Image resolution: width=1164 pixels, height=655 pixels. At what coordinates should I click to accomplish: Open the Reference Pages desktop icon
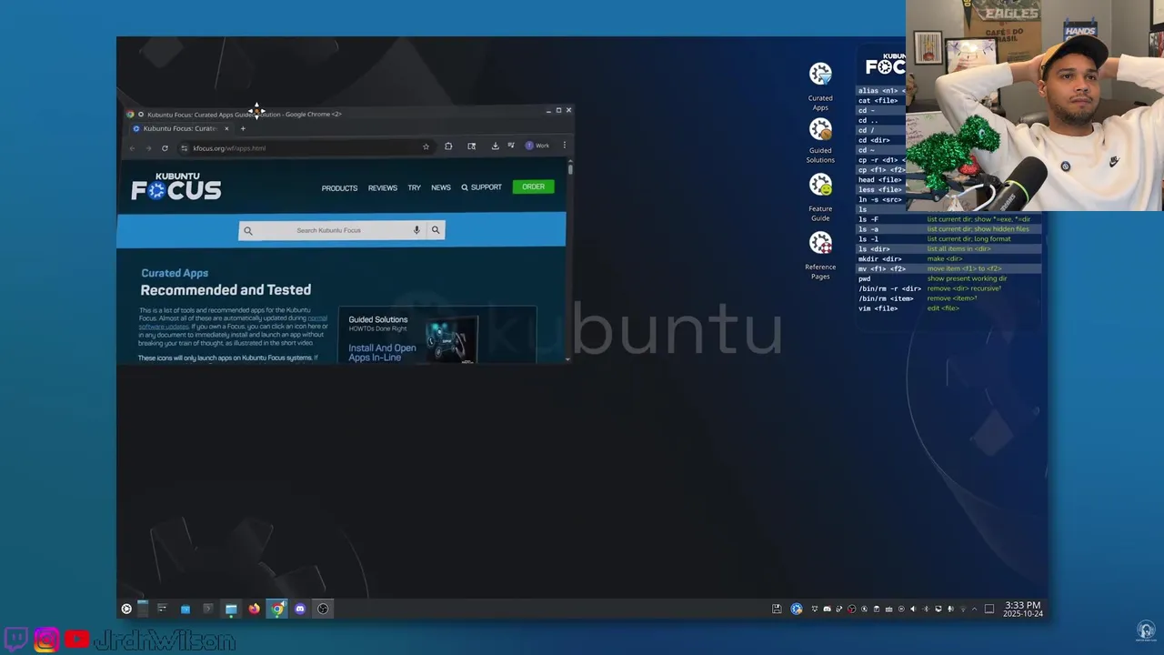(x=820, y=256)
